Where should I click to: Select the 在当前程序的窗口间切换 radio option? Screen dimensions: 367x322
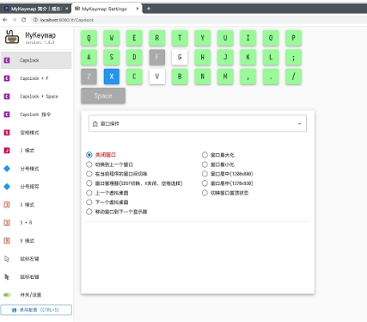point(89,174)
